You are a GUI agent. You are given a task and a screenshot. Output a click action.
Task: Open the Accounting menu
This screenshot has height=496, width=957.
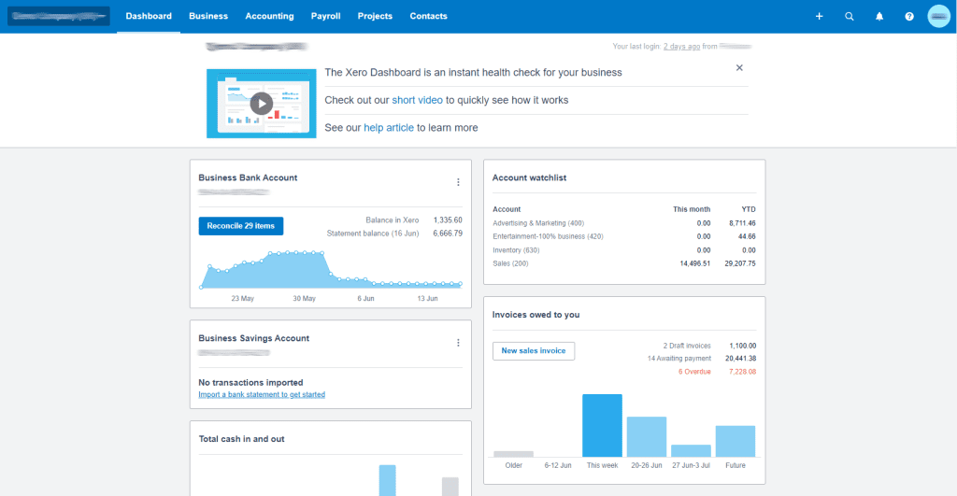pos(269,16)
